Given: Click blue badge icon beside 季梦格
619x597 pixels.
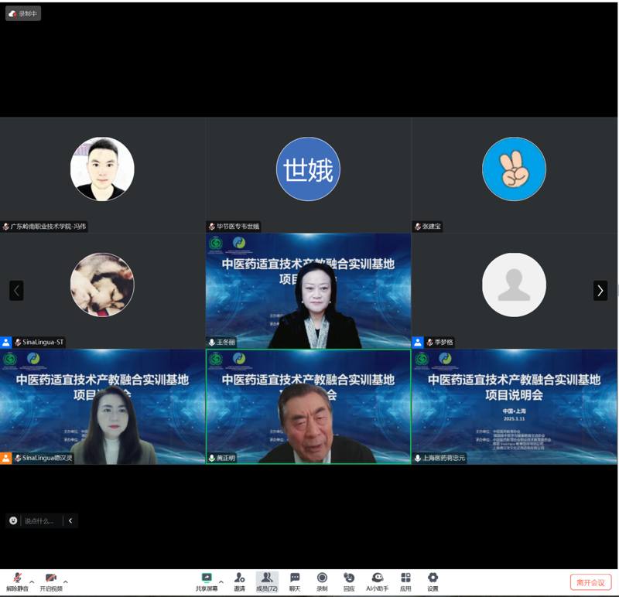Looking at the screenshot, I should pos(418,342).
